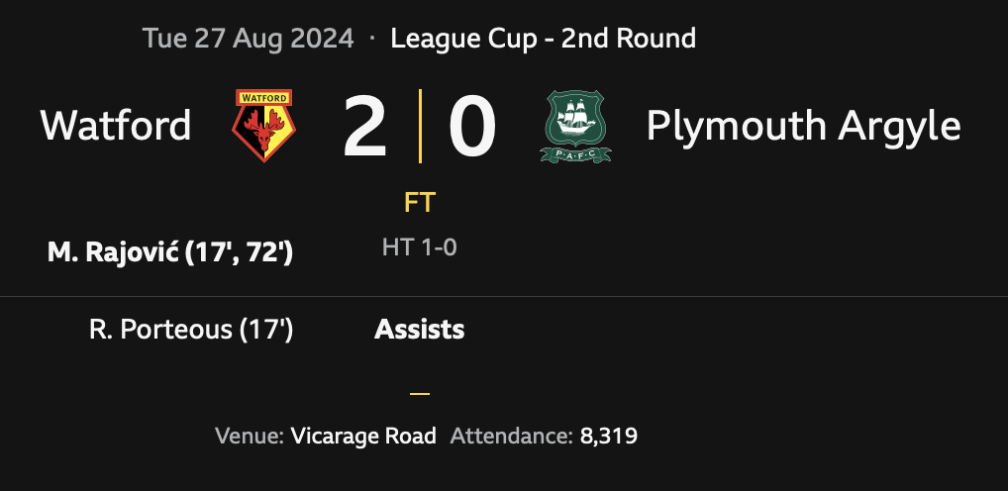Click the match date Tue 27 Aug 2024
This screenshot has height=491, width=1008.
click(x=248, y=39)
